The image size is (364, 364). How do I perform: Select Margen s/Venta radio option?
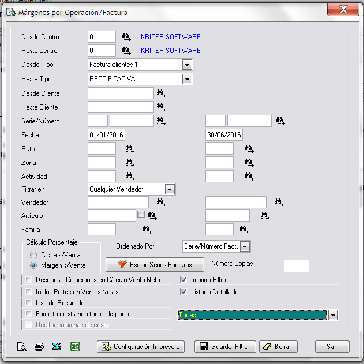33,265
